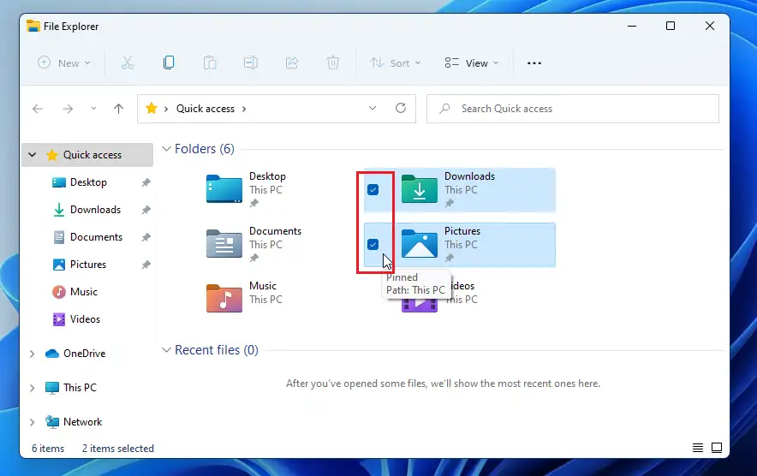Click the pin icon beside Downloads in sidebar
This screenshot has width=757, height=476.
tap(146, 210)
